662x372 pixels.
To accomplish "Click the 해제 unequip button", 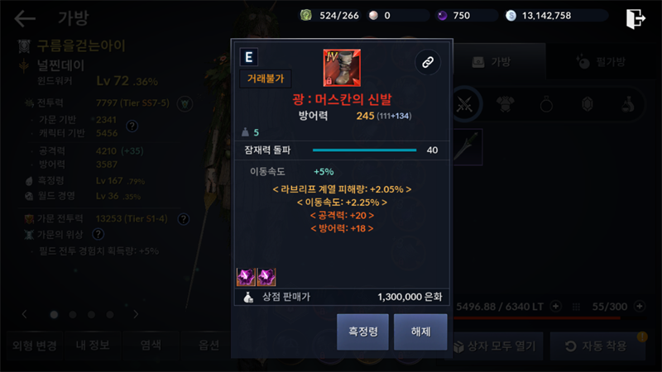I will (x=420, y=331).
